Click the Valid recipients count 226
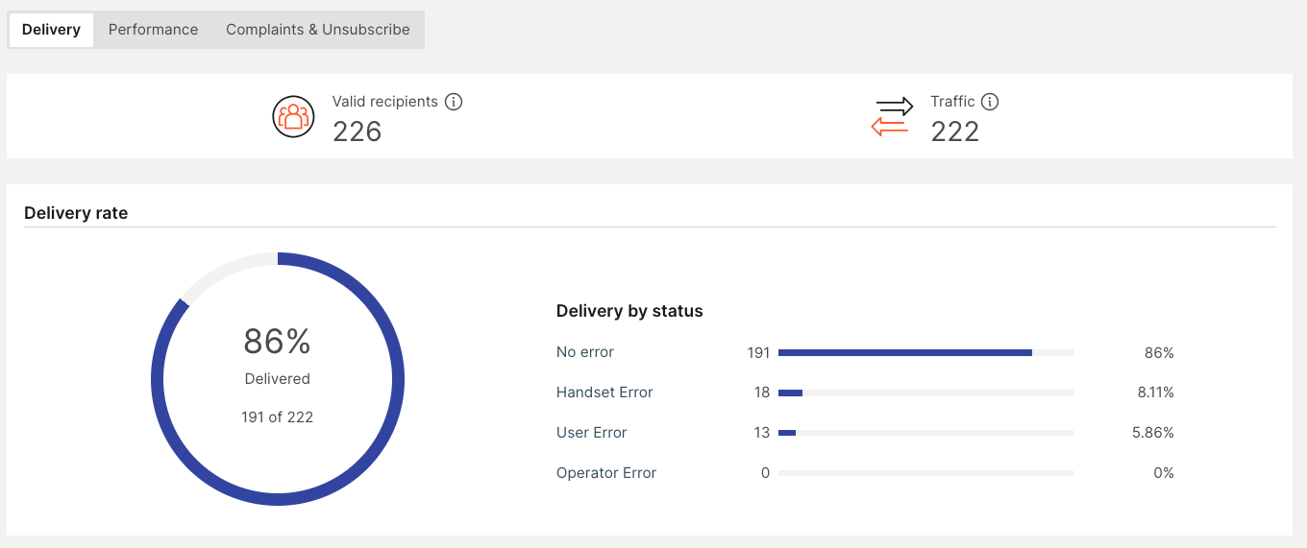The width and height of the screenshot is (1307, 548). [358, 131]
